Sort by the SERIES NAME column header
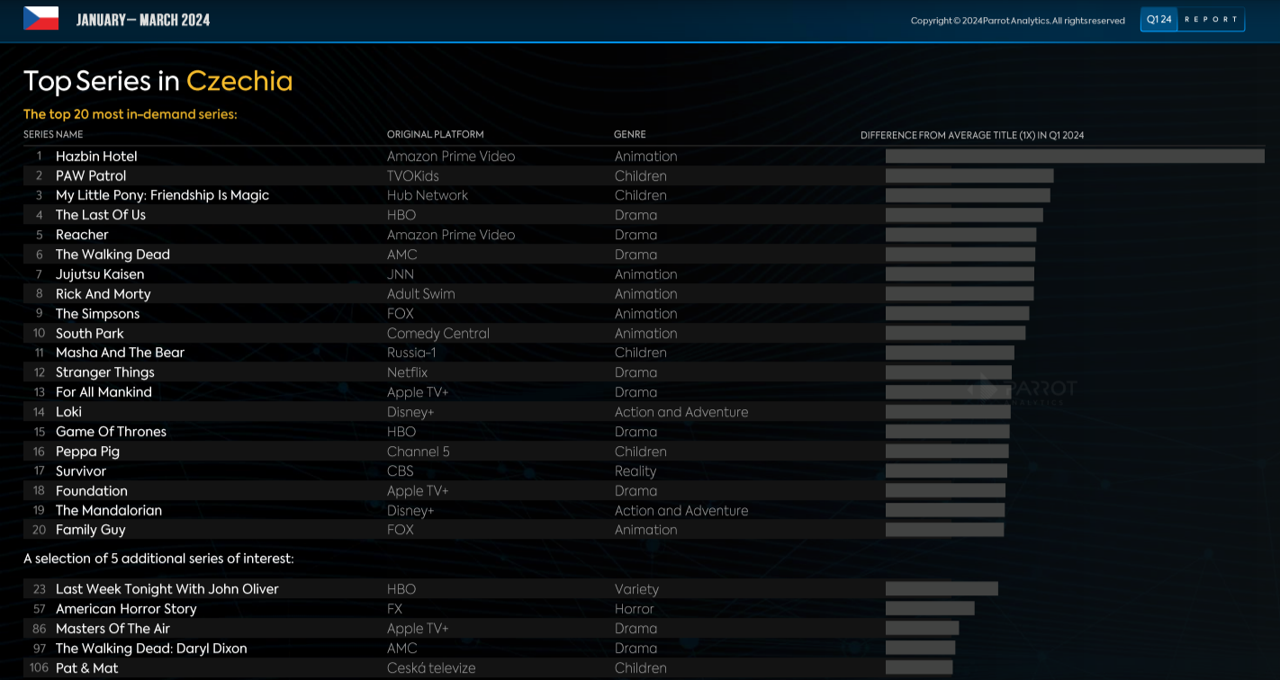Screen dimensions: 1280x680 pos(53,134)
